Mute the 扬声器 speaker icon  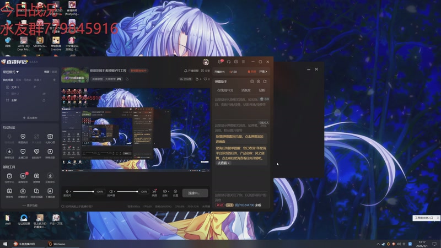click(111, 191)
